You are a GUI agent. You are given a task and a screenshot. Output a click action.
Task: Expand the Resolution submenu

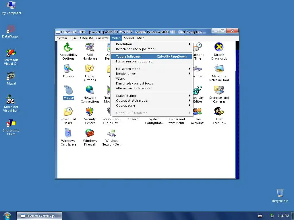pyautogui.click(x=152, y=44)
